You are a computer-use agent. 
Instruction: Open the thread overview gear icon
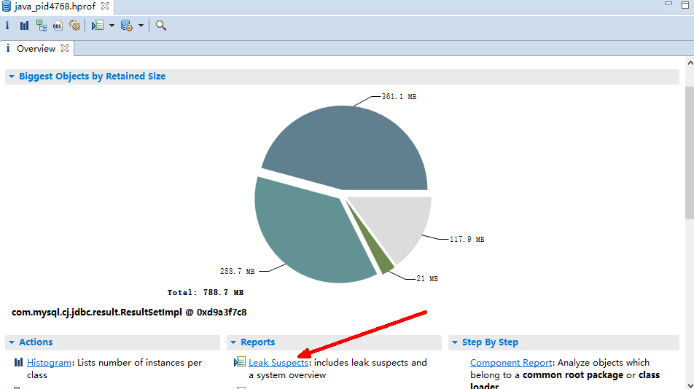74,25
